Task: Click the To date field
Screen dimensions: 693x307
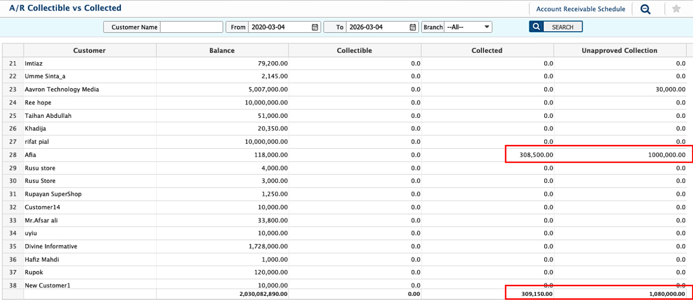Action: [x=377, y=27]
